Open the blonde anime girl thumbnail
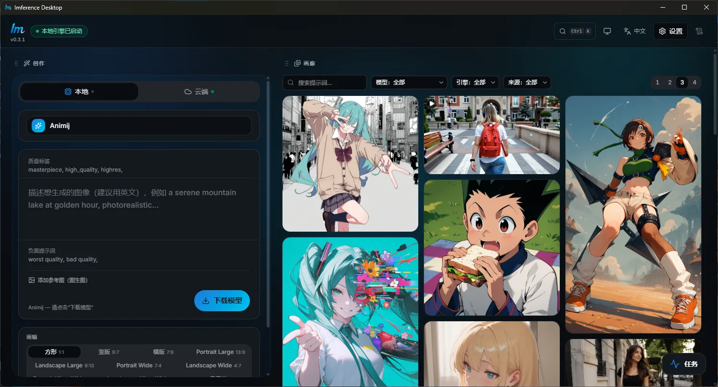 coord(492,354)
